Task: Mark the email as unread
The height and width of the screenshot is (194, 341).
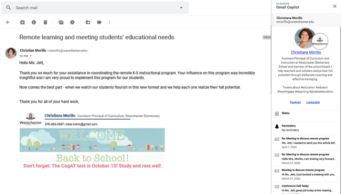Action: tap(61, 22)
